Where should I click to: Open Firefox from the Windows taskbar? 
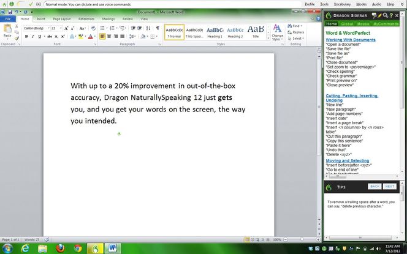pos(59,248)
